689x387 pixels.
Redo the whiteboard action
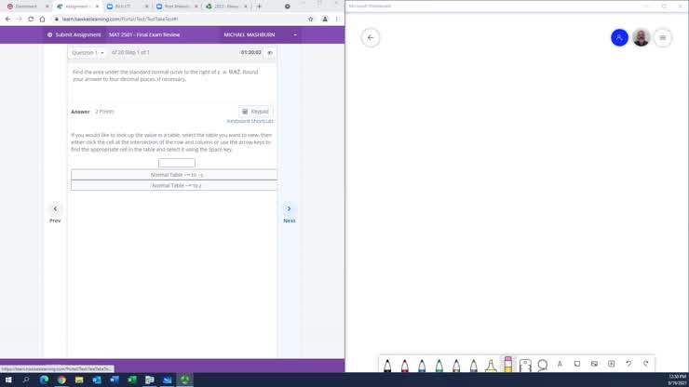[x=645, y=364]
